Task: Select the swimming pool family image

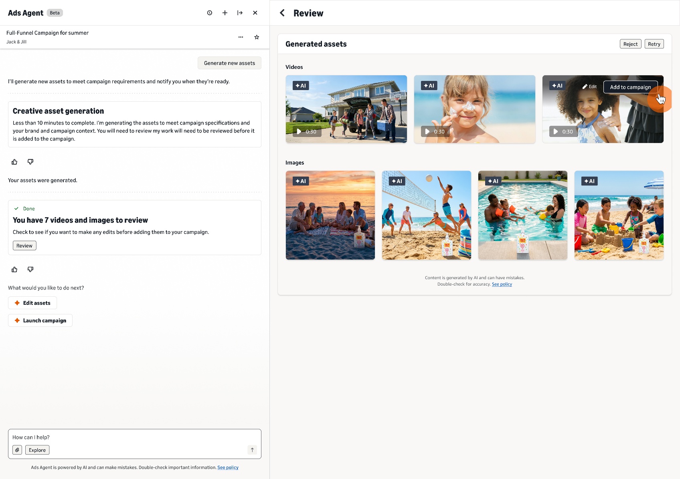Action: point(523,215)
